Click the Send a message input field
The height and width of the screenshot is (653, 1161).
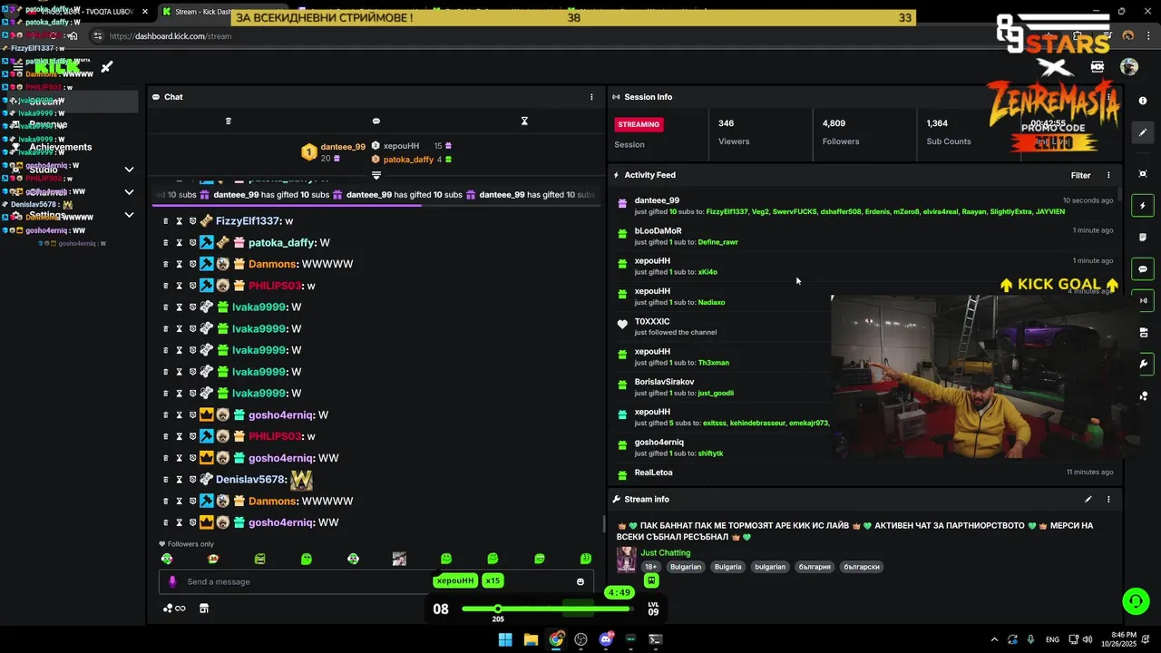376,581
